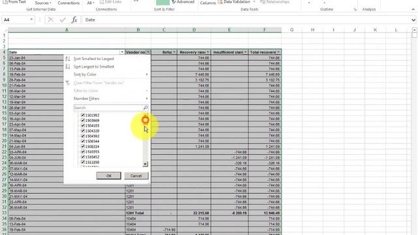Click Clear Filter From "Vendor no"
The height and width of the screenshot is (235, 418).
point(99,83)
